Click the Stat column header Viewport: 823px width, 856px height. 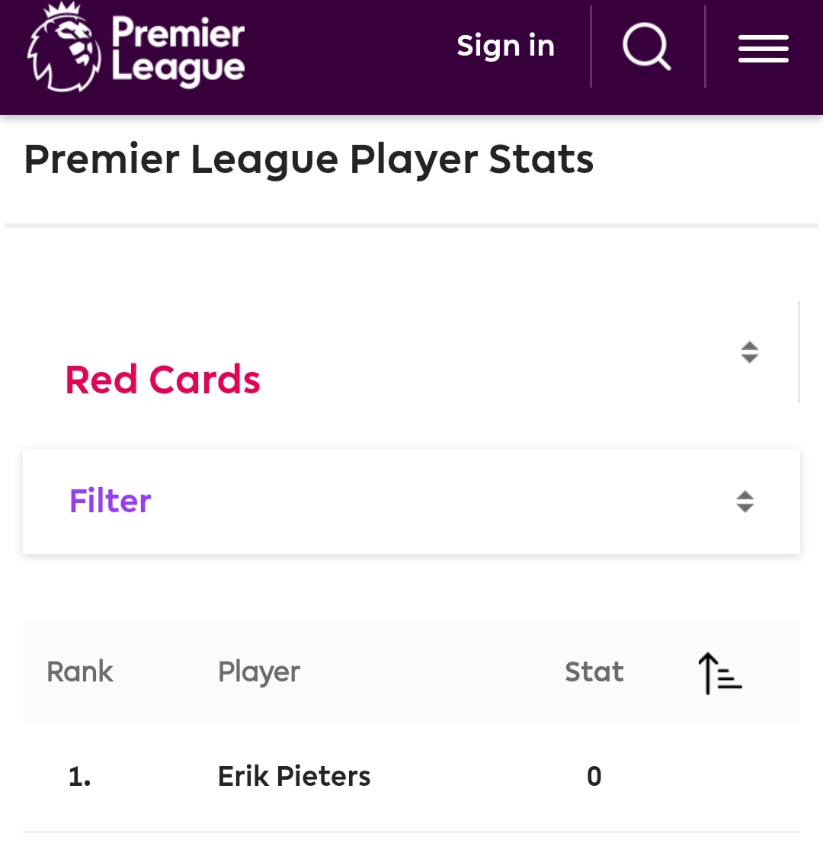pyautogui.click(x=594, y=672)
